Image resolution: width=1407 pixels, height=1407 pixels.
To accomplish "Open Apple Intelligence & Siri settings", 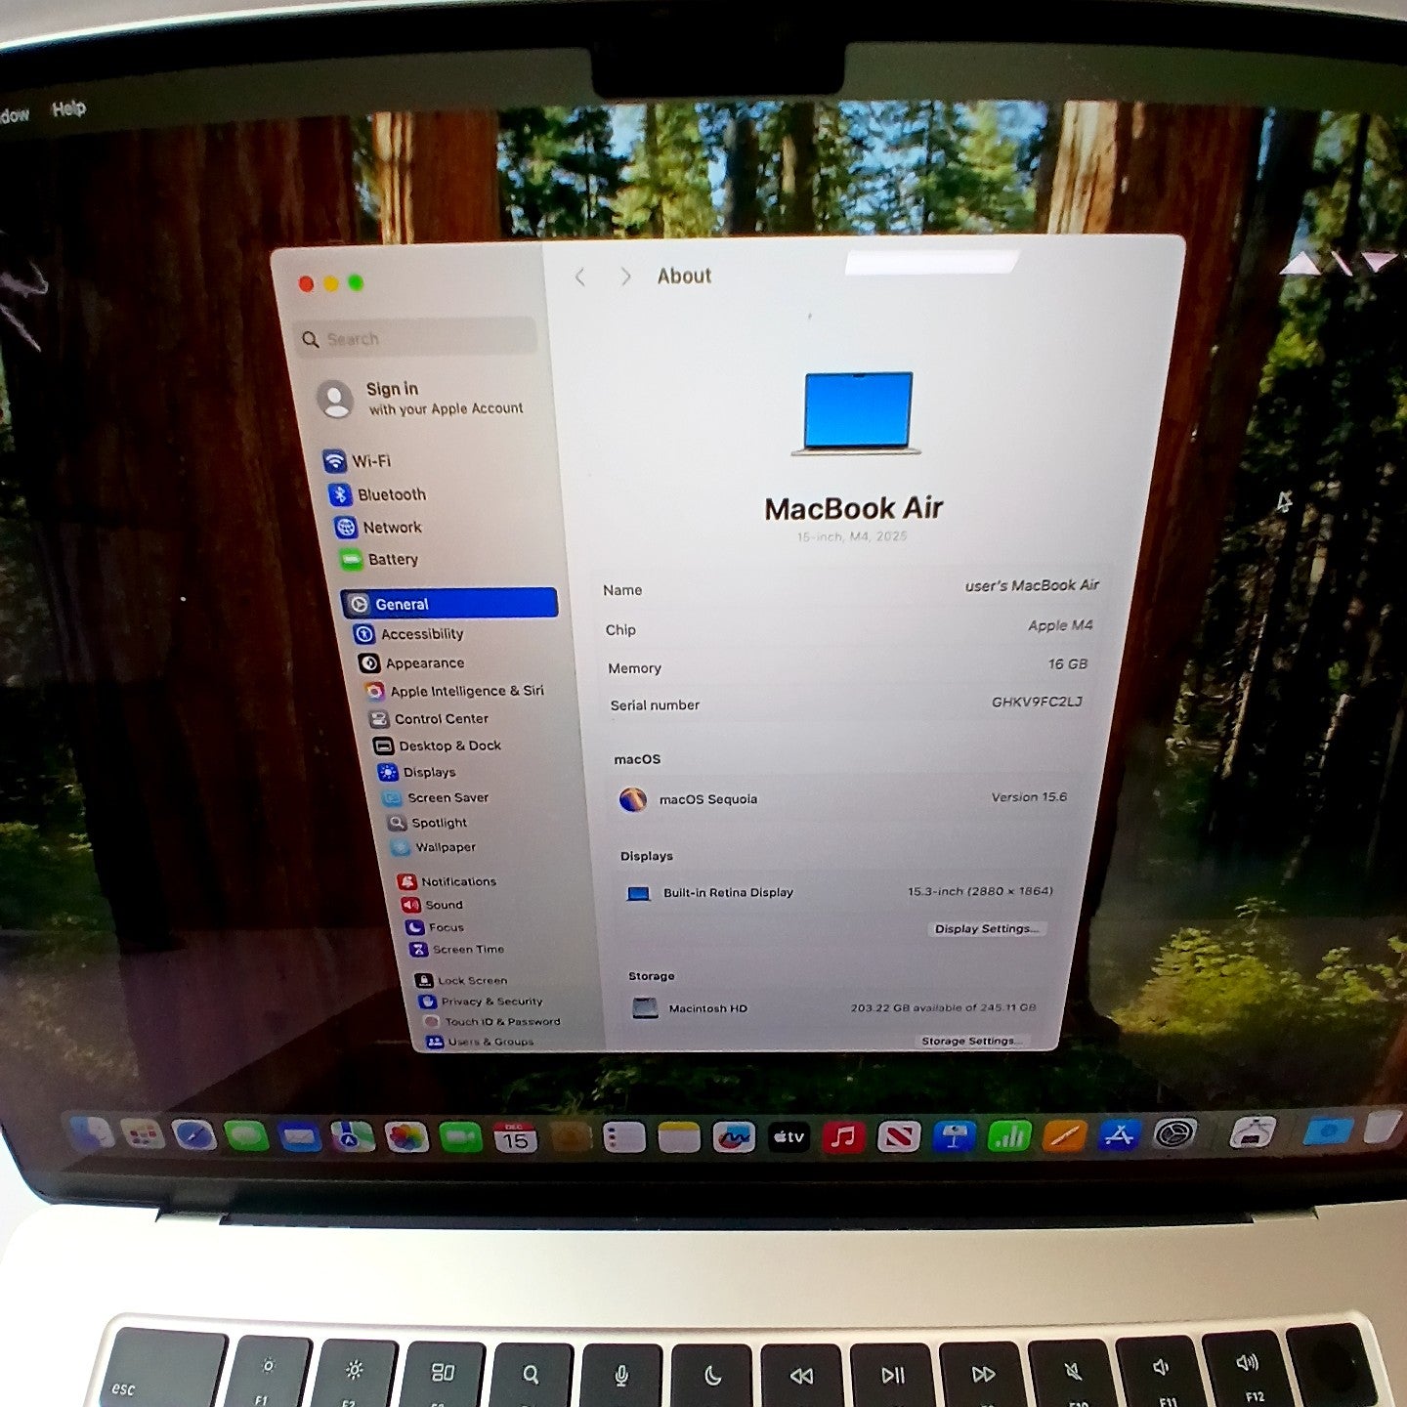I will 465,691.
